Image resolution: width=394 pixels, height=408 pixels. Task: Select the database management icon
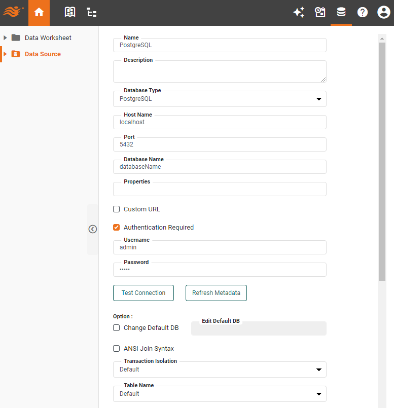(x=341, y=12)
